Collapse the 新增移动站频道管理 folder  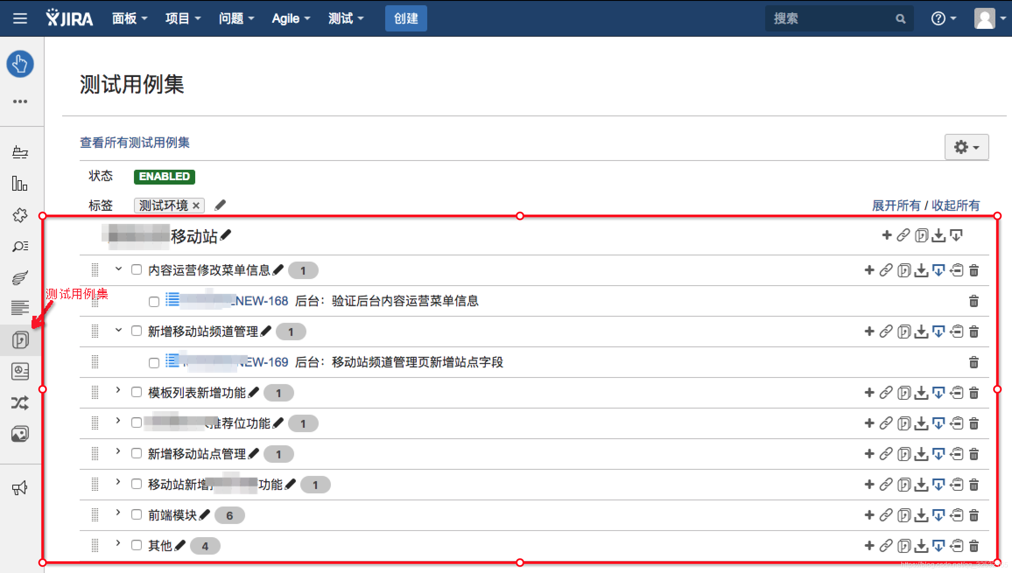tap(118, 330)
